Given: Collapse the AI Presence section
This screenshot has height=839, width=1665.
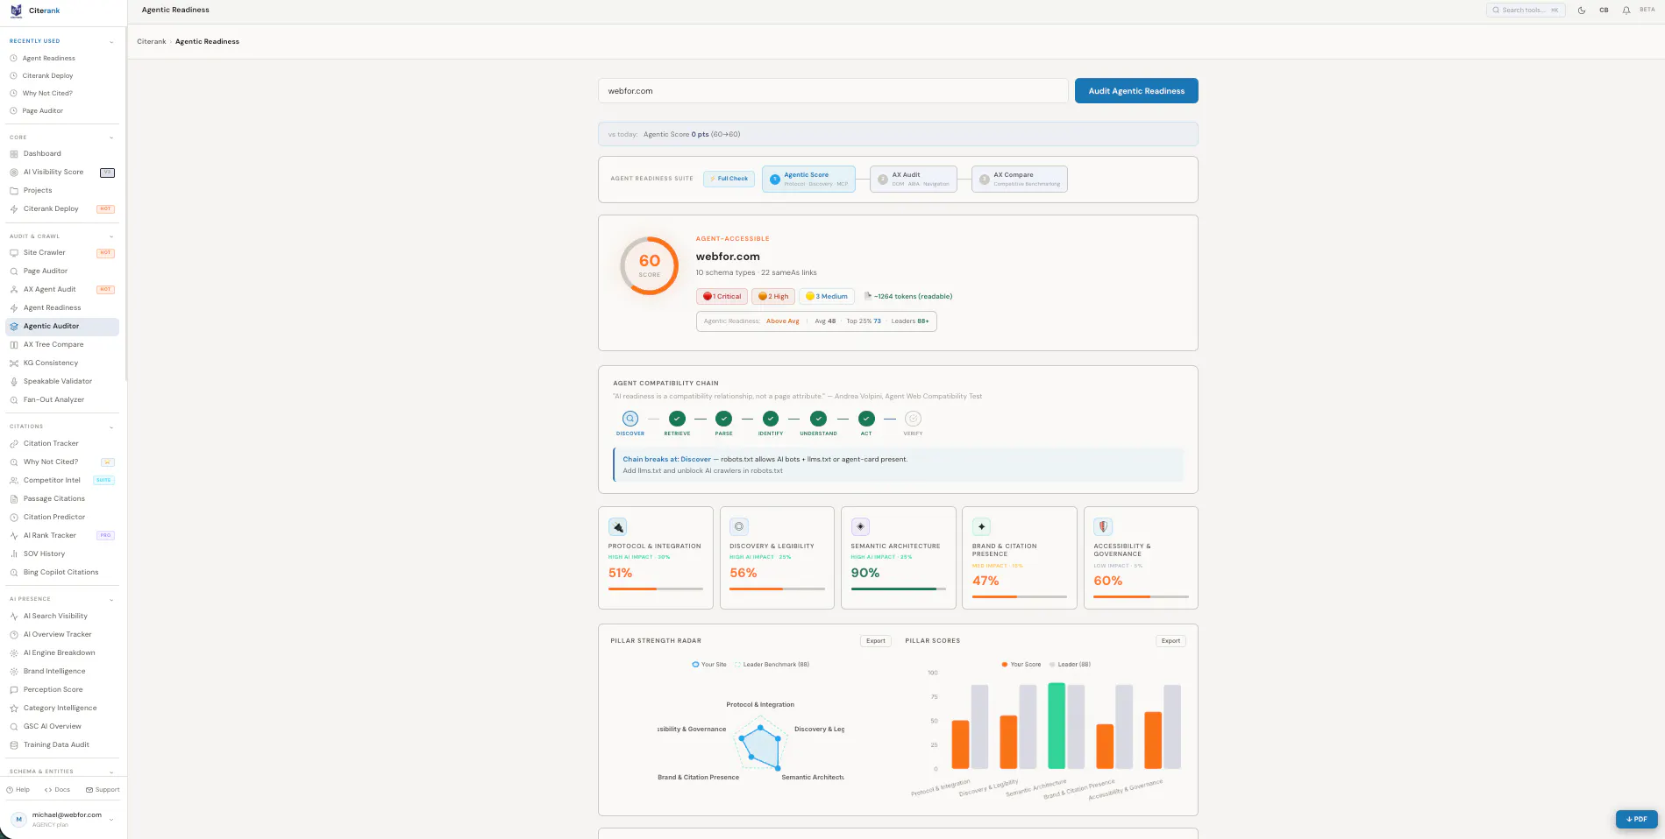Looking at the screenshot, I should pyautogui.click(x=111, y=600).
